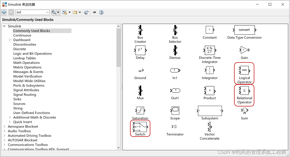Image resolution: width=290 pixels, height=157 pixels.
Task: Expand Additional Math & Discrete node
Action: point(10,118)
